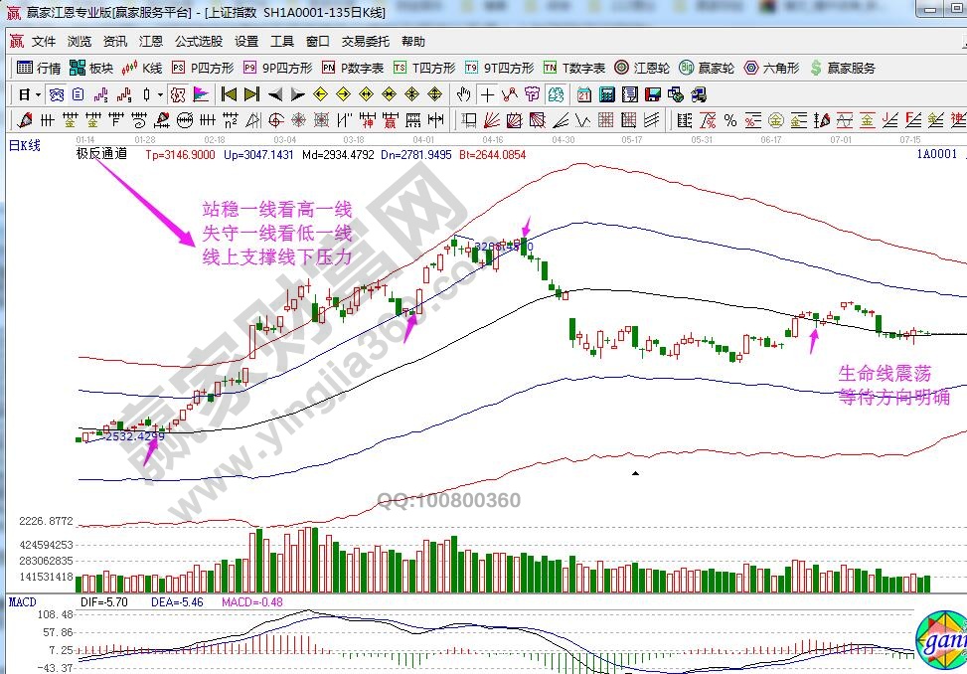Click the 板块 sector button
This screenshot has height=674, width=967.
tap(92, 69)
